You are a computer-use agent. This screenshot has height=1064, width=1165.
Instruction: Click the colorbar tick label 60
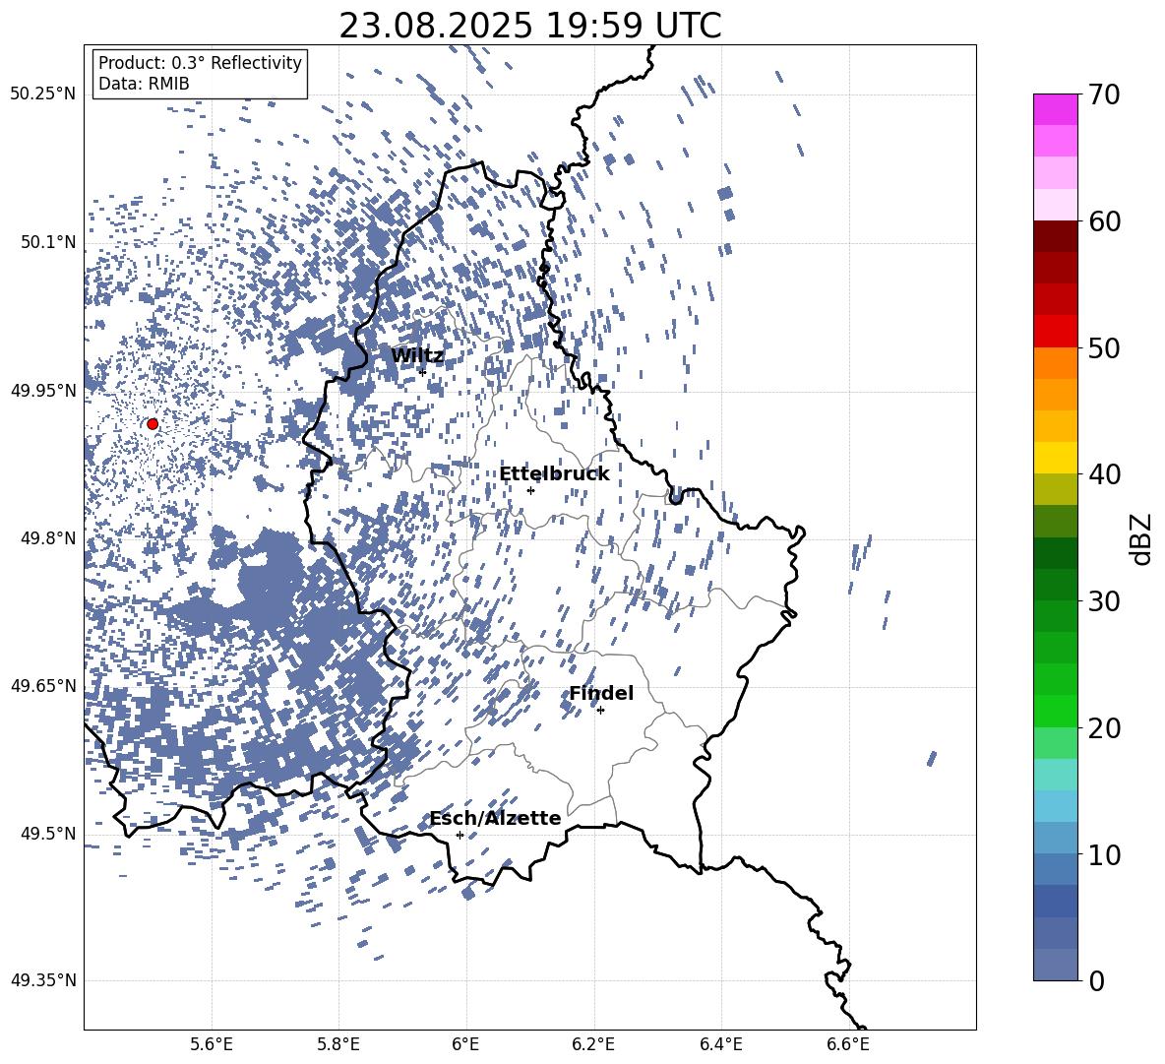(x=1105, y=221)
